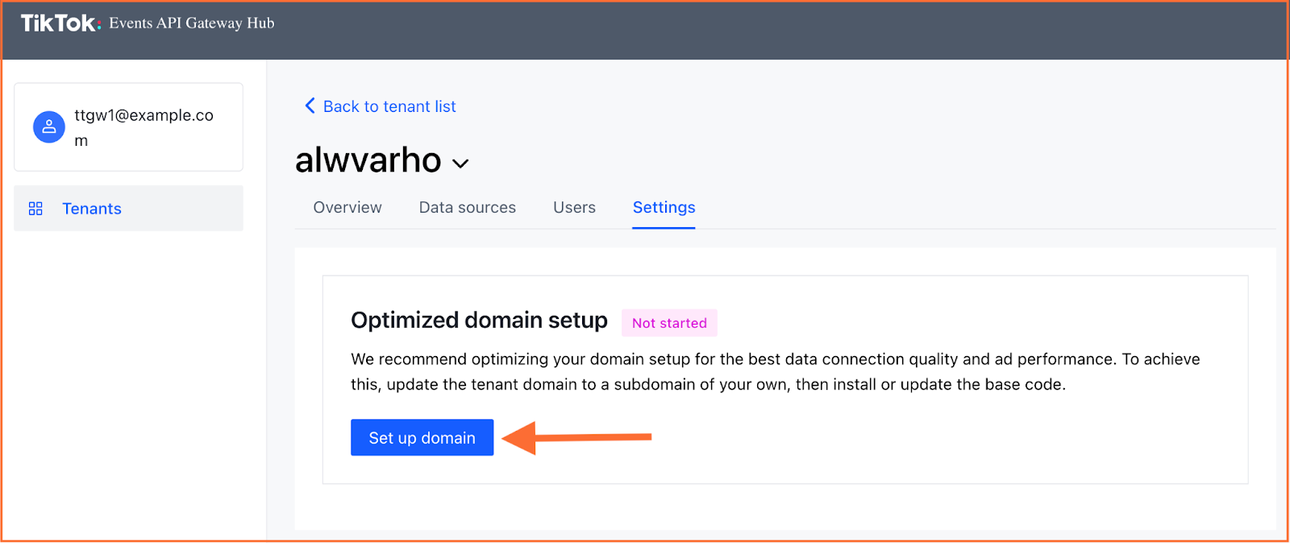Click the ttgw1@example.com account card

click(x=128, y=127)
